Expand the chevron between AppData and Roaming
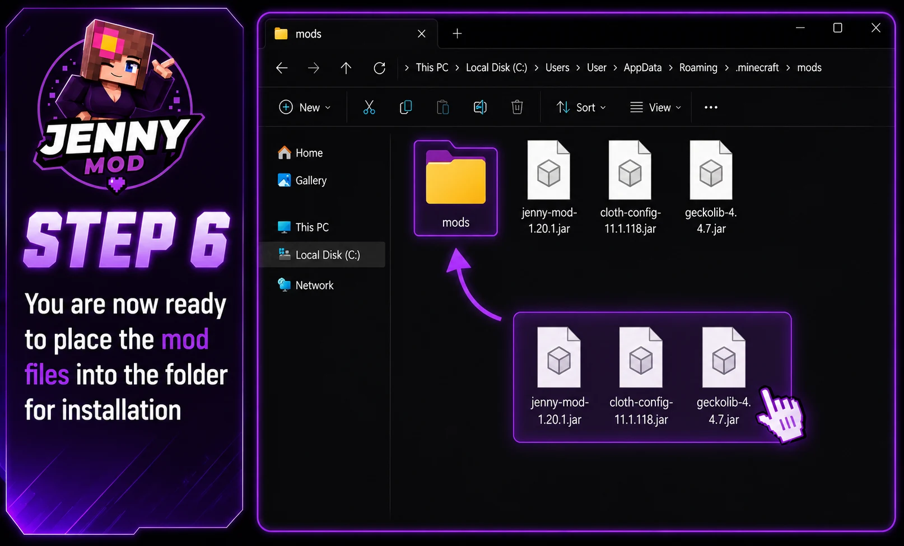 coord(670,68)
